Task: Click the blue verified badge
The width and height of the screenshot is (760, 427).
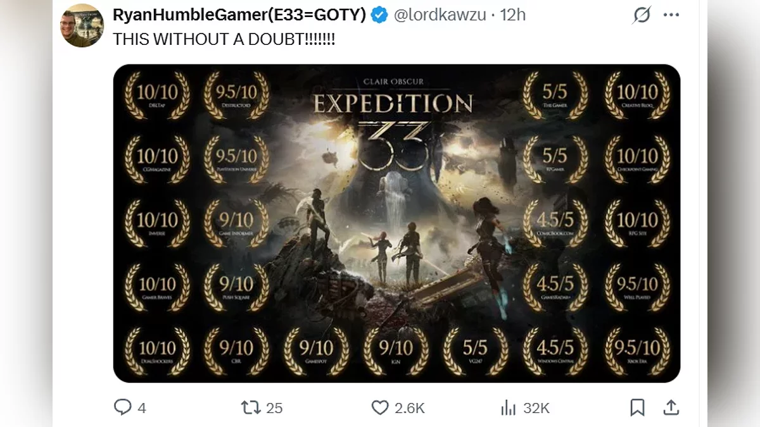Action: [379, 15]
